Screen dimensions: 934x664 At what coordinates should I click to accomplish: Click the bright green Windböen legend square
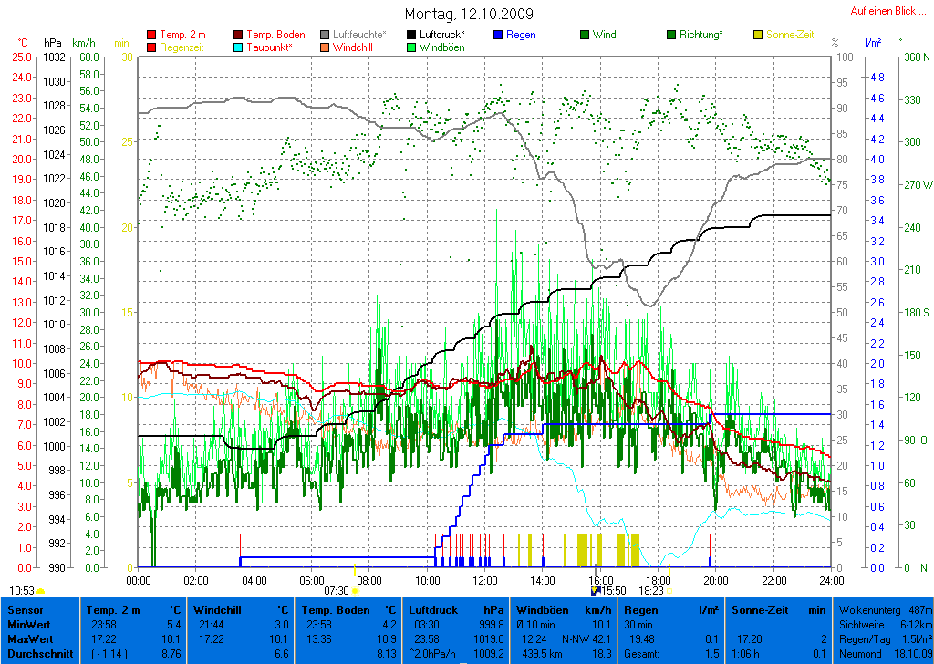411,47
